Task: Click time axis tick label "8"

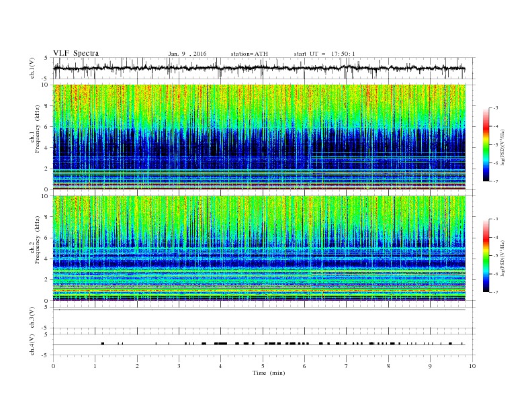Action: (388, 366)
